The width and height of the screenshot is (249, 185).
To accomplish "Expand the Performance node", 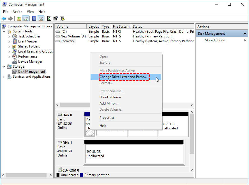I will [x=9, y=57].
